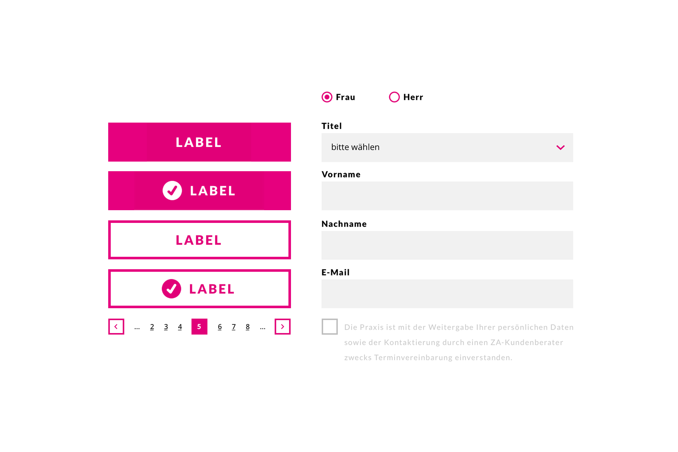This screenshot has height=452, width=678.
Task: Go to page 2 in pagination
Action: [152, 327]
